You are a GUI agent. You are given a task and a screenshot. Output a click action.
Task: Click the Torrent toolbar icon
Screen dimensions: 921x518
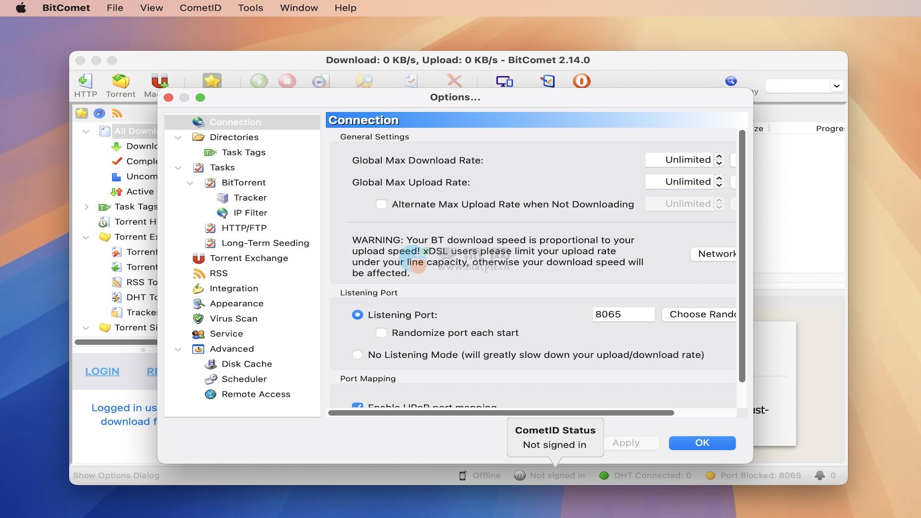(x=120, y=81)
